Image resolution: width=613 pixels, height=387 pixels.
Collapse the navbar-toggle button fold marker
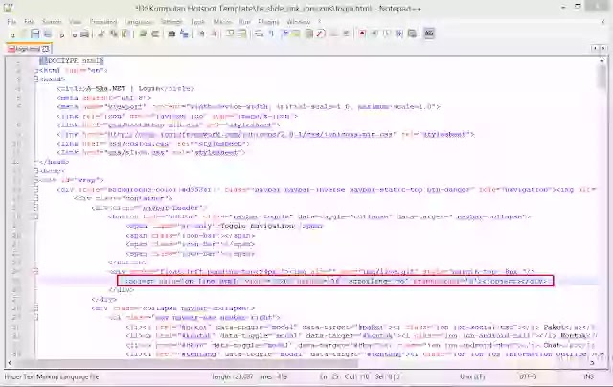coord(36,216)
